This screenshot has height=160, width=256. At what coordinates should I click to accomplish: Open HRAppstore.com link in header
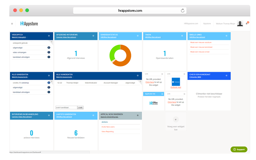[191, 24]
